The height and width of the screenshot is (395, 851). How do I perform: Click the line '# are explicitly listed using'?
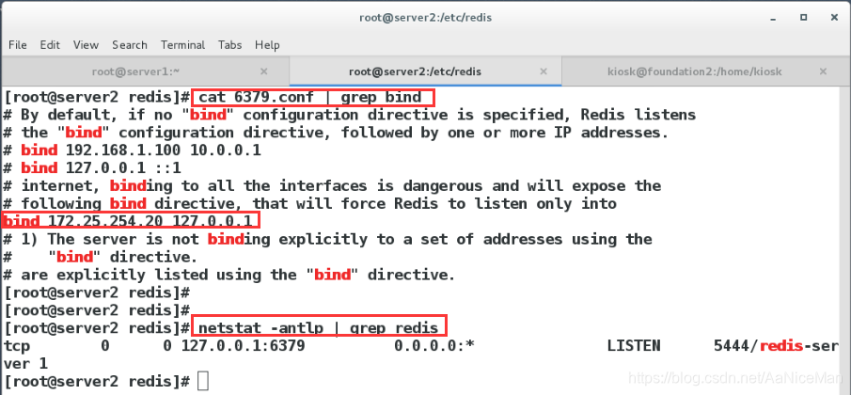(229, 275)
